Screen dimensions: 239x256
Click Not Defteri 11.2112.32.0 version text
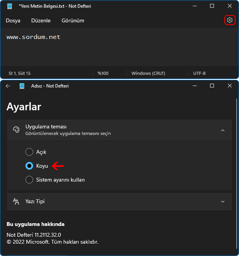tap(34, 235)
